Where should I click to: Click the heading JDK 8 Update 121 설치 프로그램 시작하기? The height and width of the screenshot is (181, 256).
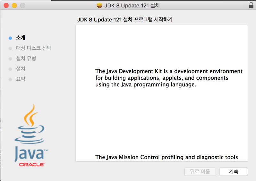125,20
